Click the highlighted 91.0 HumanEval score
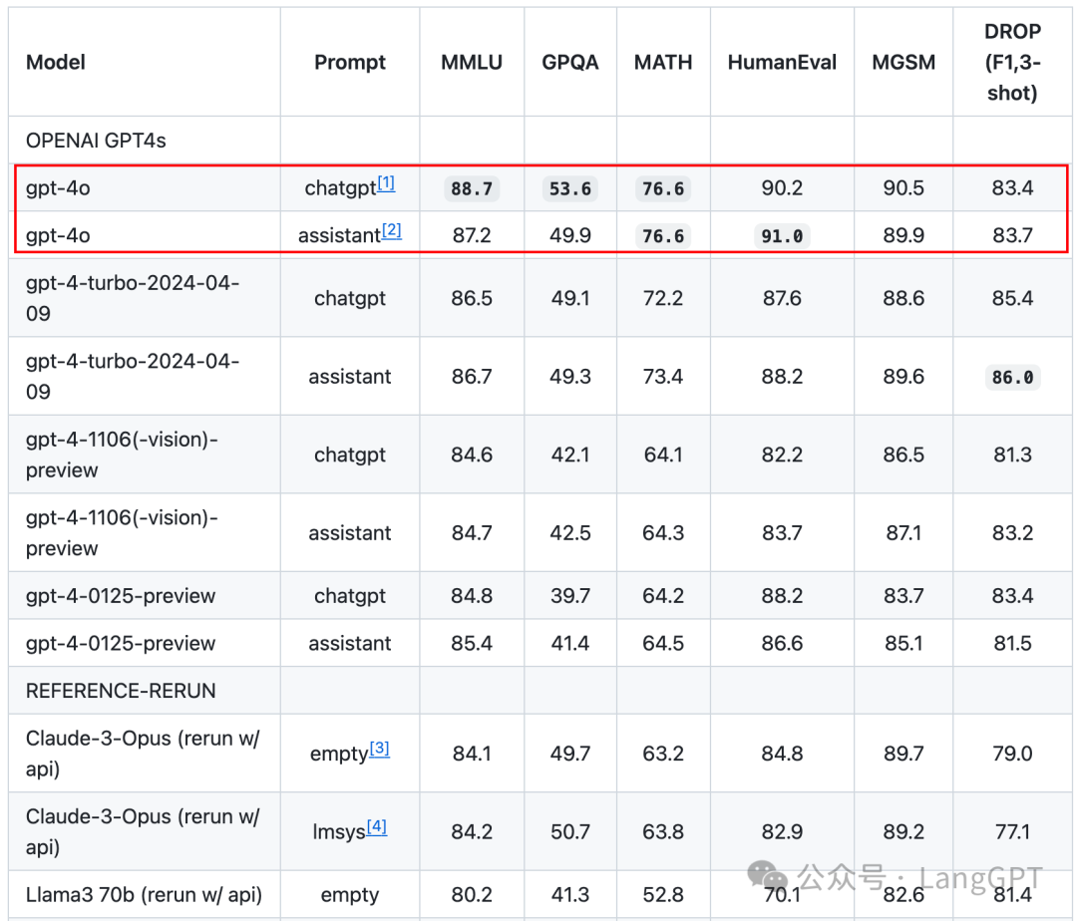 (782, 235)
